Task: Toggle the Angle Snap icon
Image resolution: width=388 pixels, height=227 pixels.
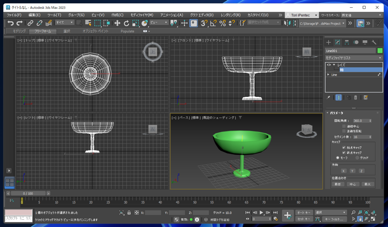Action: 213,23
